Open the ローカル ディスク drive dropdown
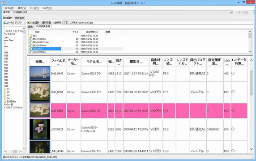Image resolution: width=256 pixels, height=161 pixels. tap(14, 23)
